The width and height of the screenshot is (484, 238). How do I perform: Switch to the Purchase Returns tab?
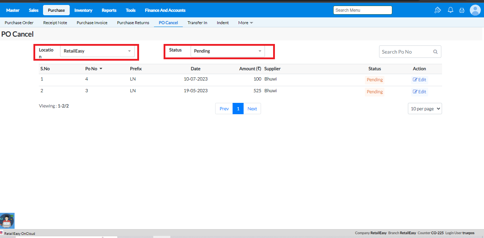(x=133, y=23)
